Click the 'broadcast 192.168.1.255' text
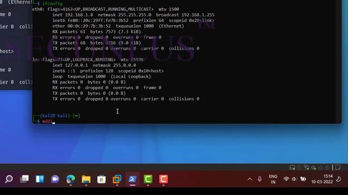This screenshot has height=195, width=348. tap(185, 15)
